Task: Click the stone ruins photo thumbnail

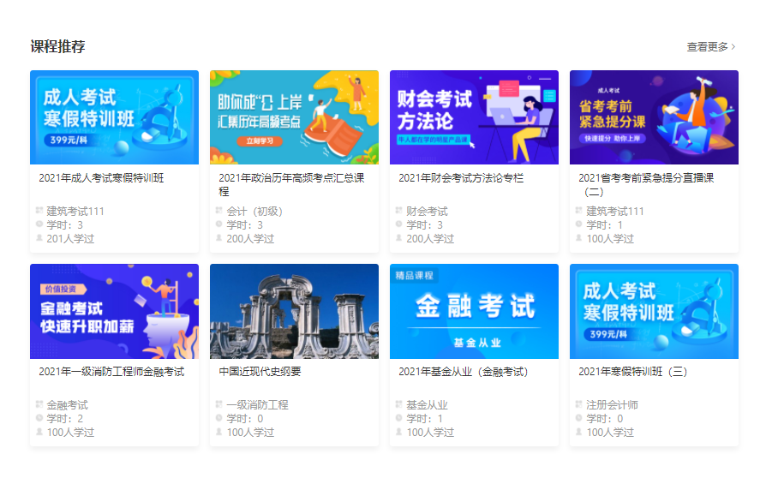Action: tap(294, 311)
